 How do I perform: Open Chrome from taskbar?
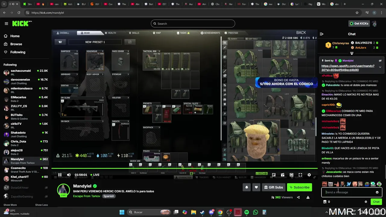point(220,212)
